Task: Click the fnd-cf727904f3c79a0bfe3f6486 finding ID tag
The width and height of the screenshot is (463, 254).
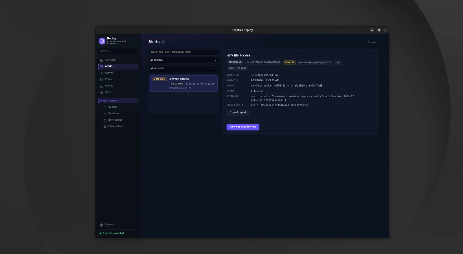Action: pos(263,62)
